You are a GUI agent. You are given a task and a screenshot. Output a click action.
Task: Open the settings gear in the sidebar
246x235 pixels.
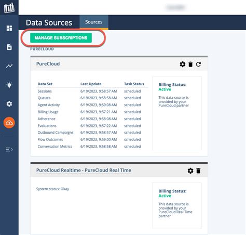click(9, 104)
